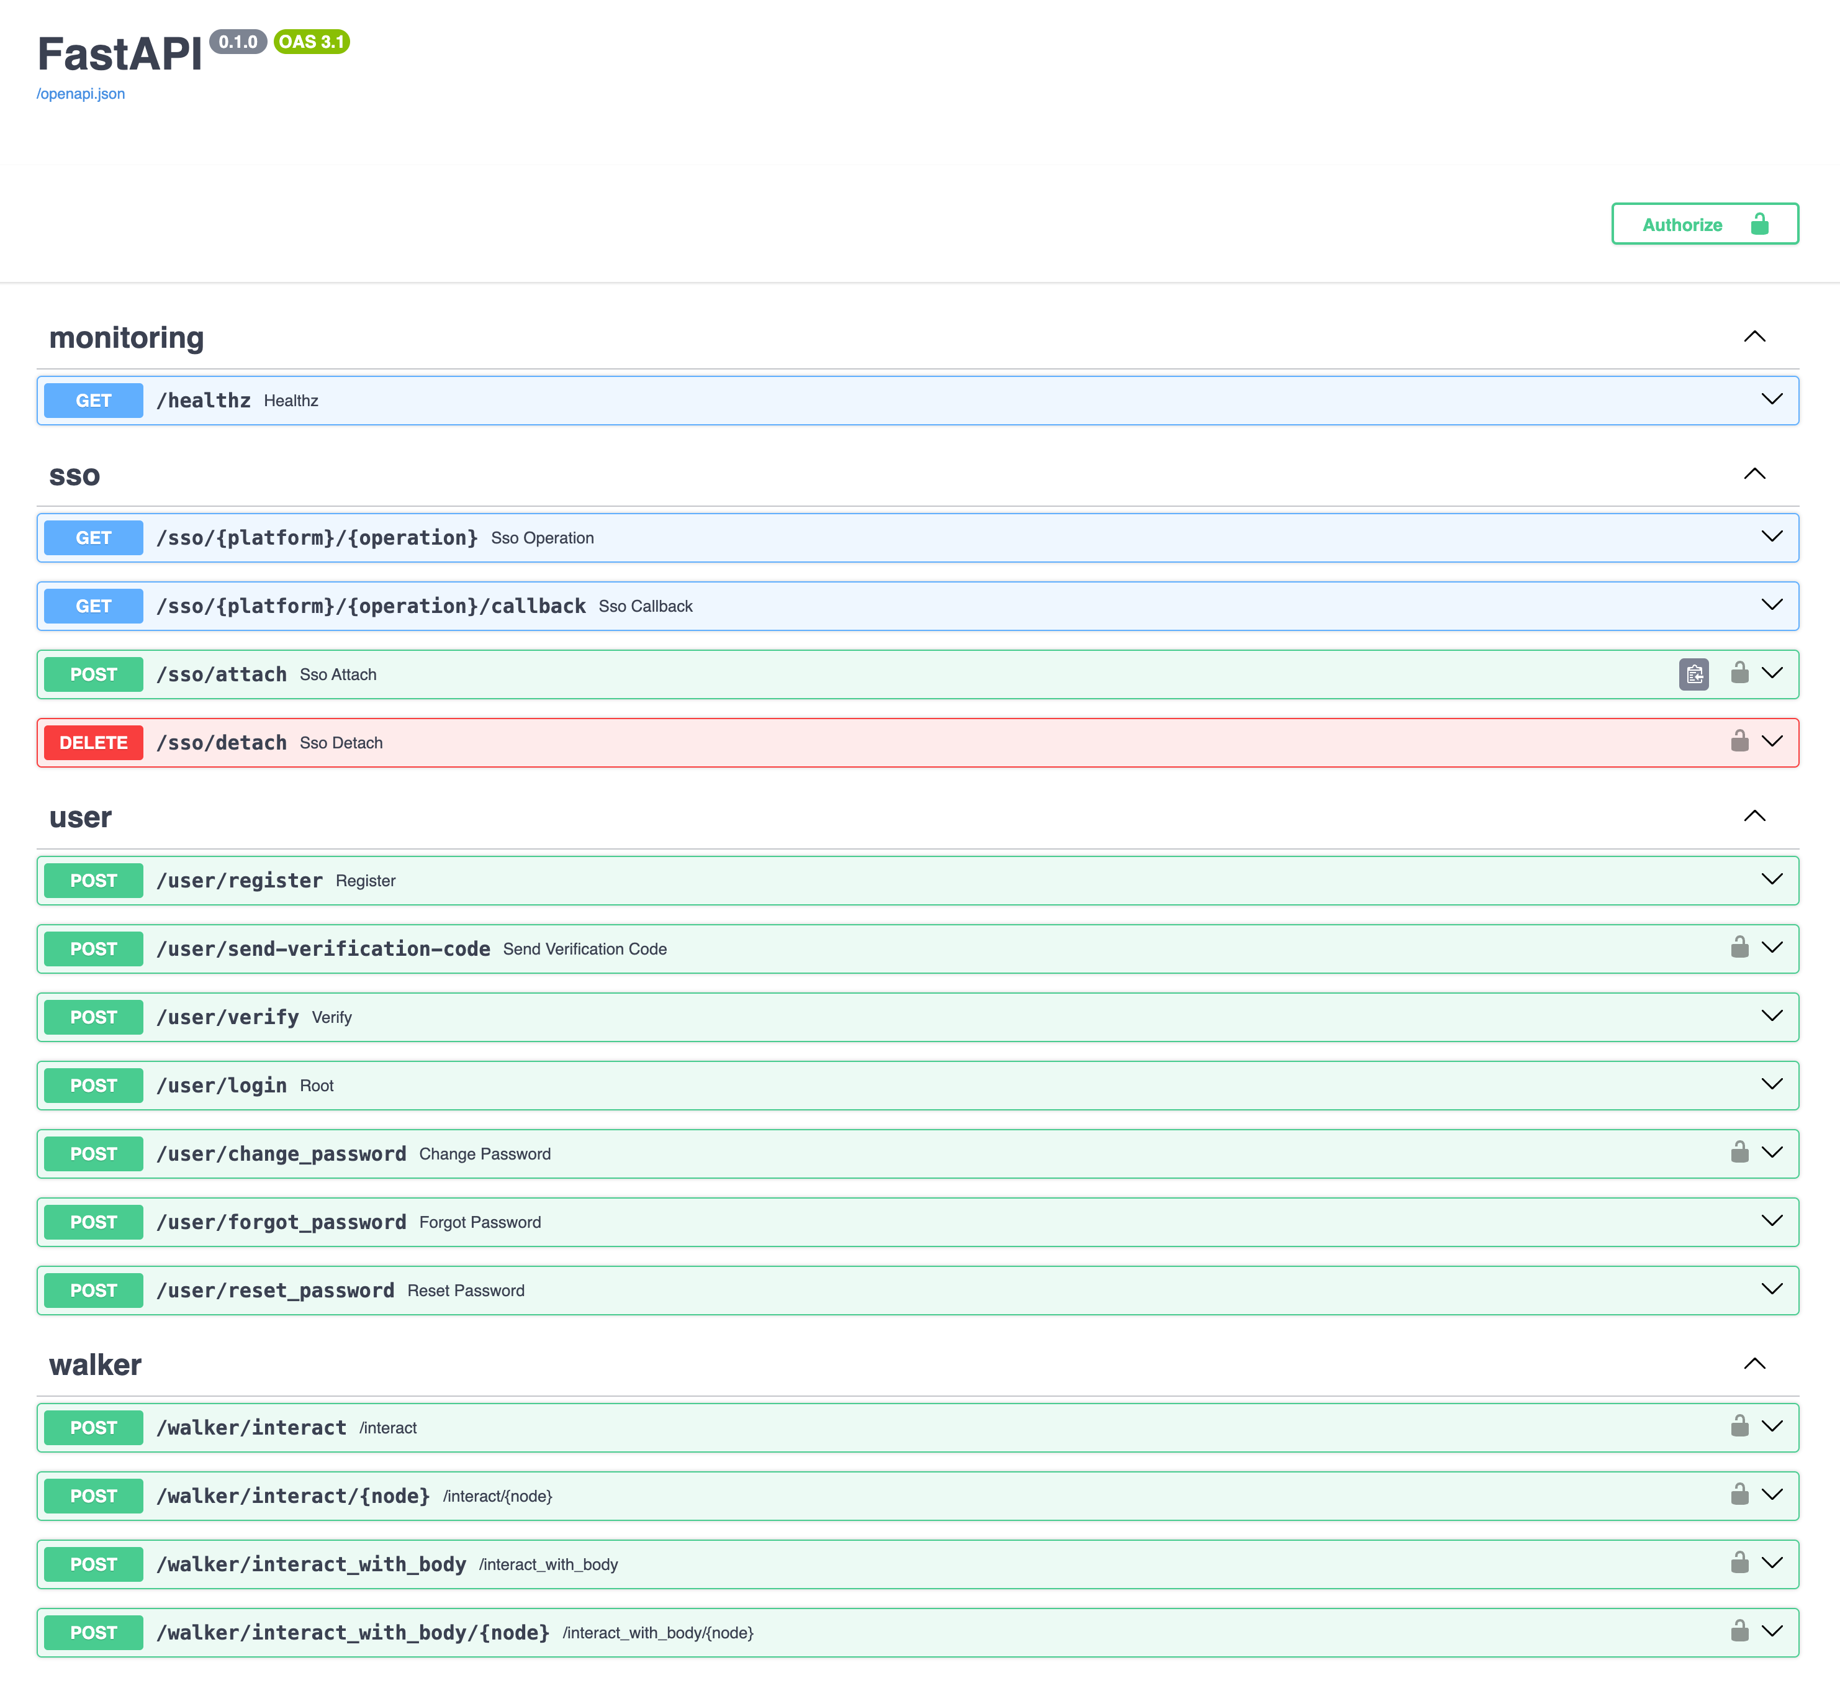Screen dimensions: 1840x1688
Task: Click lock icon on /walker/interact row
Action: click(x=1739, y=1426)
